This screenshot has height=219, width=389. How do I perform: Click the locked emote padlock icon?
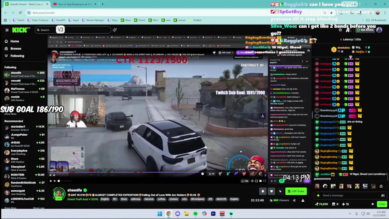(x=381, y=186)
